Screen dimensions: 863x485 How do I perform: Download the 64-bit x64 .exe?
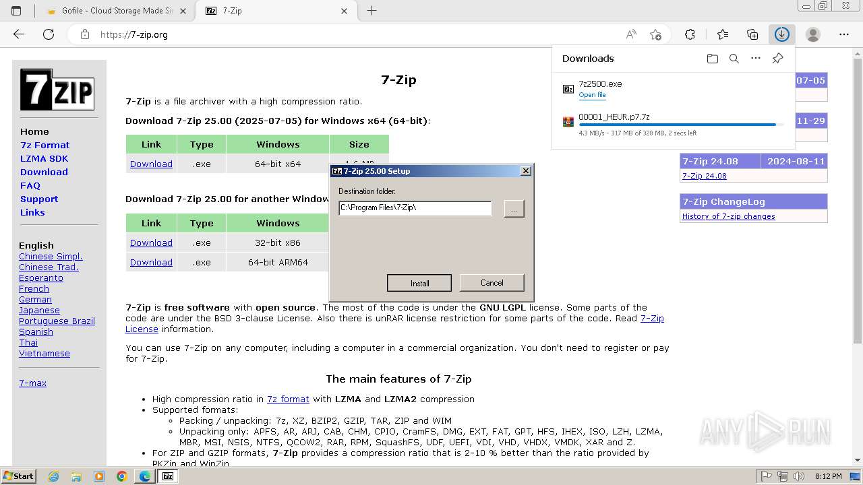pyautogui.click(x=151, y=164)
